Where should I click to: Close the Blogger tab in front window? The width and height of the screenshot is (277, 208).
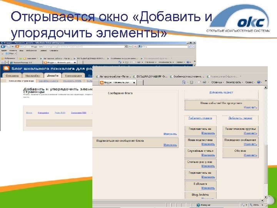[134, 82]
